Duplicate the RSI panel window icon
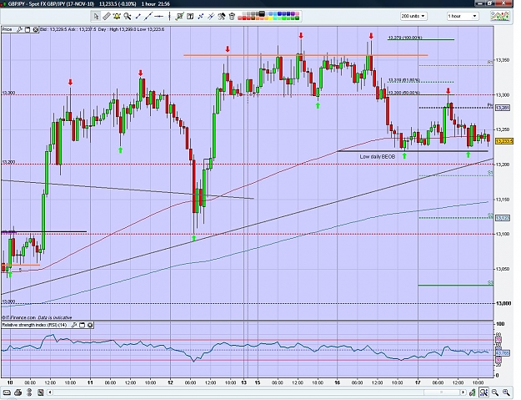This screenshot has height=400, width=521. coord(82,325)
